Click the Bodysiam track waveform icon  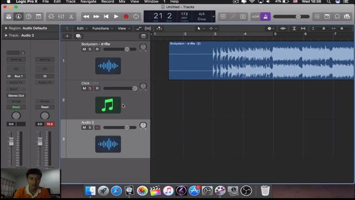click(x=108, y=66)
